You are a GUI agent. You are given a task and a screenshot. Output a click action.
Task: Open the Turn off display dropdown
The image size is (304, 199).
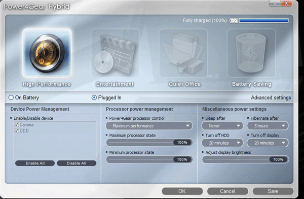tap(268, 143)
